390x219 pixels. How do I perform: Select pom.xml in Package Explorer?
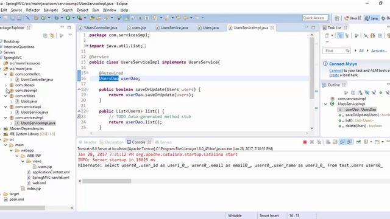(14, 199)
